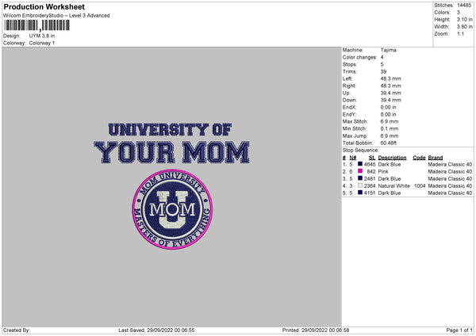Image resolution: width=476 pixels, height=336 pixels.
Task: Click the 'Printed: 29/09/2022 00:06:58' footer text
Action: pos(316,330)
